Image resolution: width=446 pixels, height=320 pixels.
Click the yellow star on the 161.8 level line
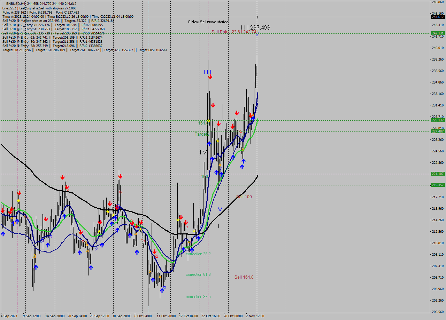[x=208, y=121]
